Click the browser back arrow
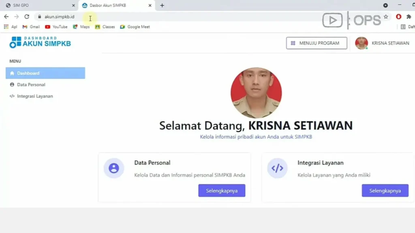This screenshot has width=415, height=233. coord(6,17)
